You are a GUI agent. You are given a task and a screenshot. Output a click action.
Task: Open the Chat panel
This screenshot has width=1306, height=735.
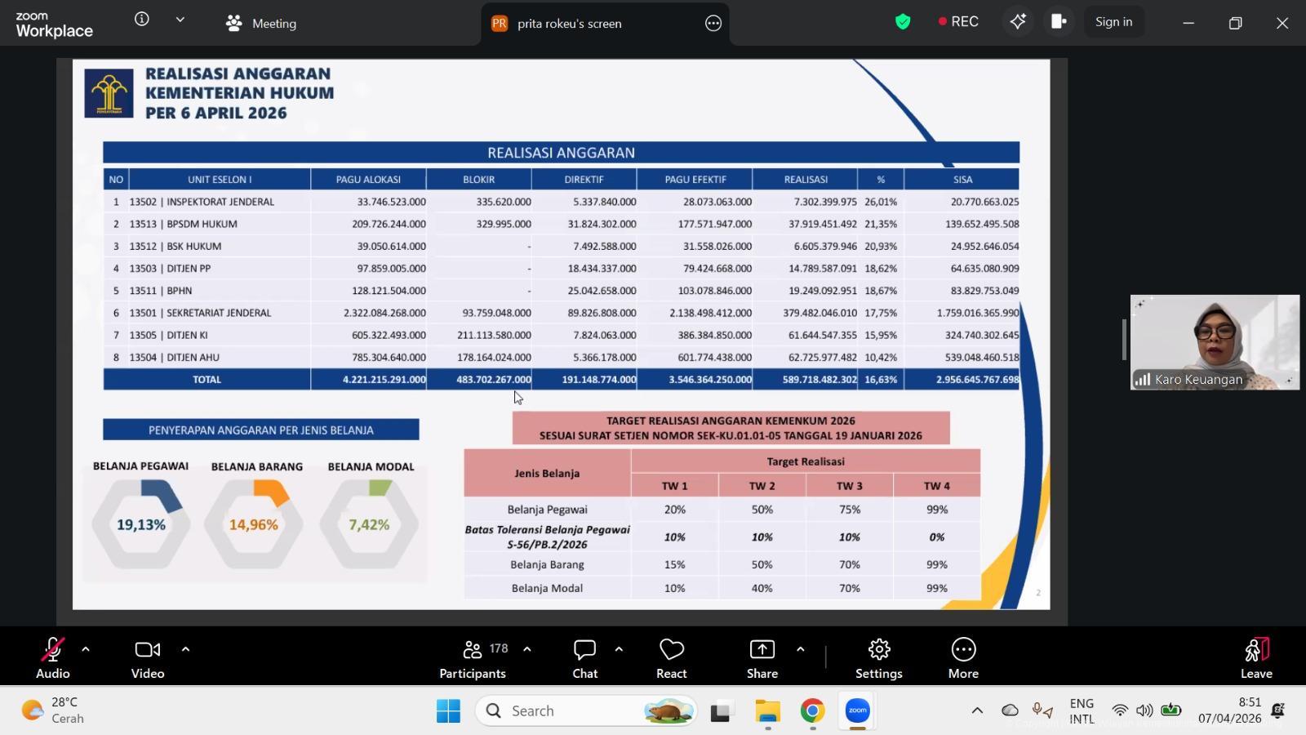tap(584, 658)
